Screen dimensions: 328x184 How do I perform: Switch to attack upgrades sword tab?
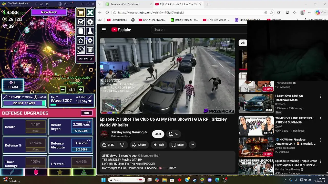(12, 172)
